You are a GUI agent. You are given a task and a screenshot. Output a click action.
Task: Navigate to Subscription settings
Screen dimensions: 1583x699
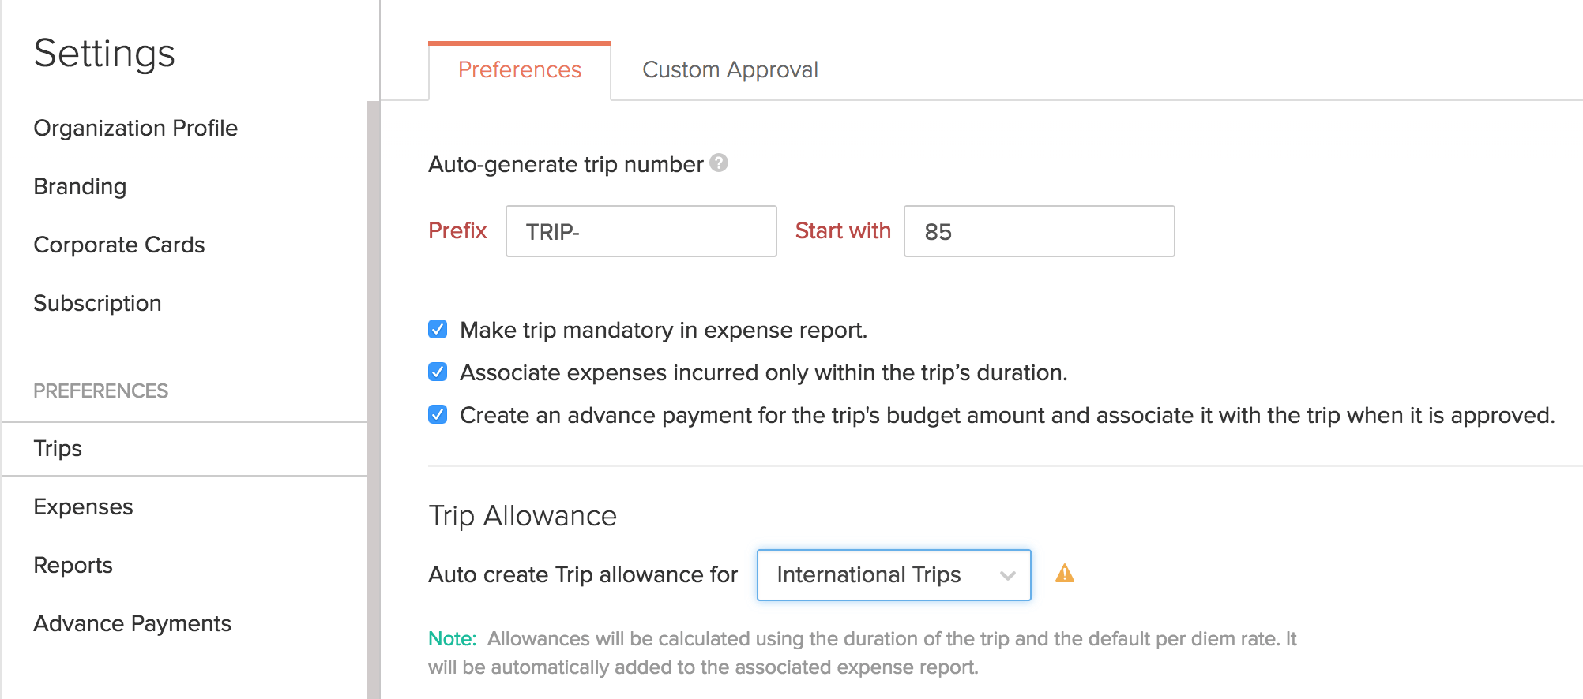click(97, 303)
